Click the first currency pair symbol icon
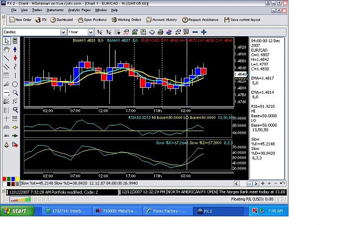Screen dimensions: 347x225 pyautogui.click(x=100, y=32)
